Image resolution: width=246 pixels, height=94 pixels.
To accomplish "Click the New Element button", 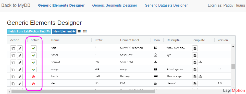I will point(64,31).
